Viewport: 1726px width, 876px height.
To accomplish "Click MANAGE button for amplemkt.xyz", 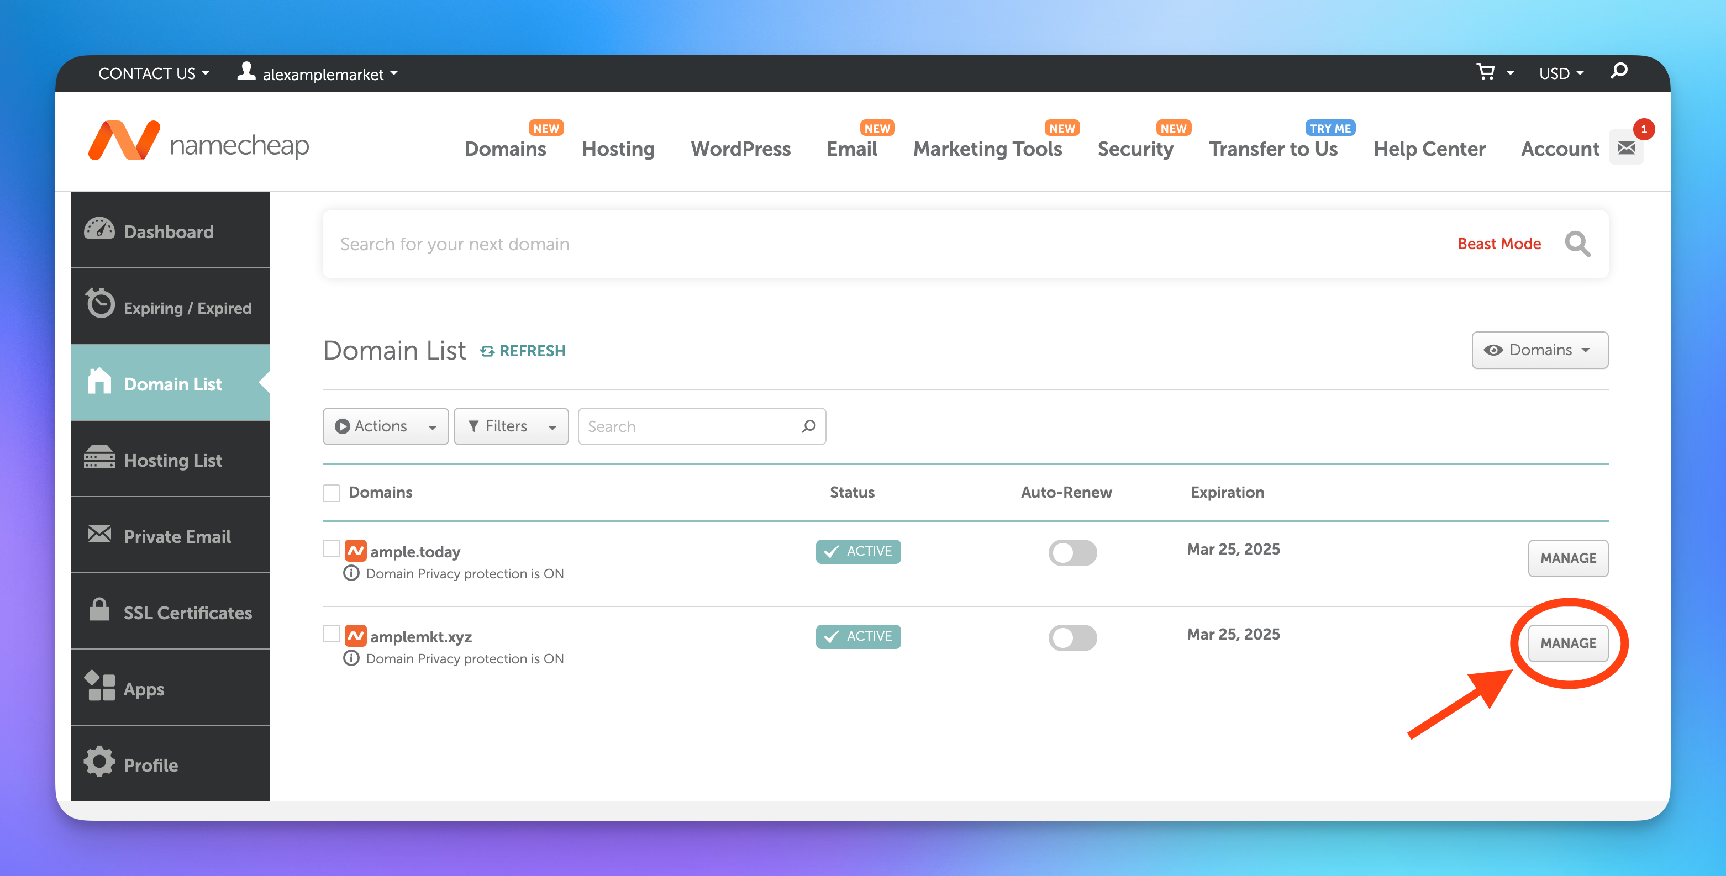I will (x=1567, y=643).
